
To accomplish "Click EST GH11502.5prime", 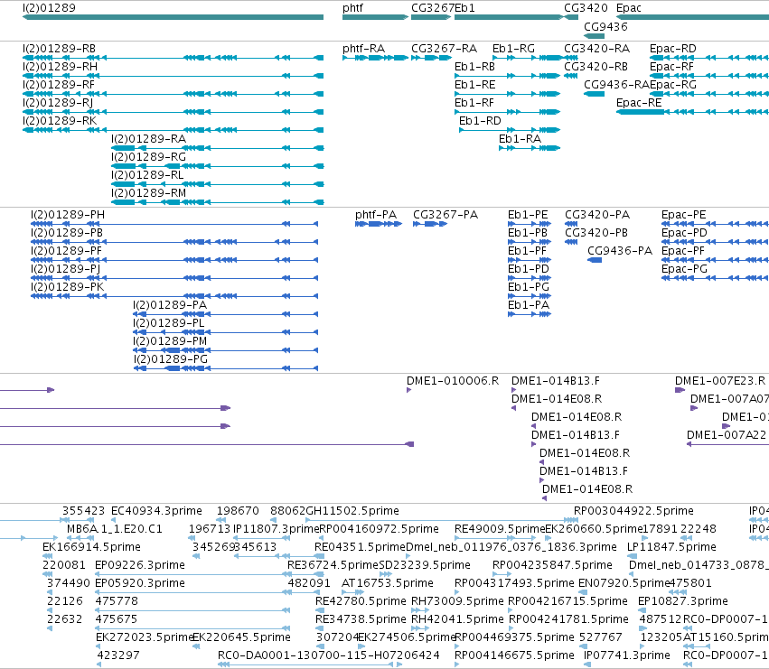I will [x=352, y=511].
